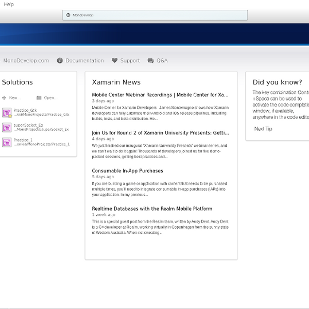The height and width of the screenshot is (309, 309).
Task: Open Realtime Databases with Realm article
Action: coord(152,209)
